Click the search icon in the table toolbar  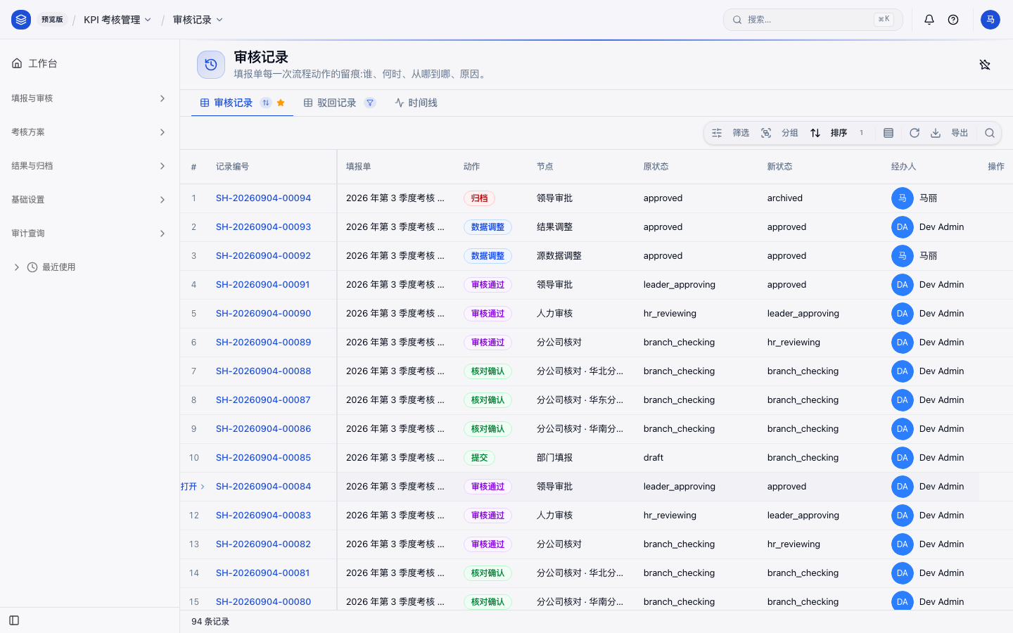(x=990, y=133)
